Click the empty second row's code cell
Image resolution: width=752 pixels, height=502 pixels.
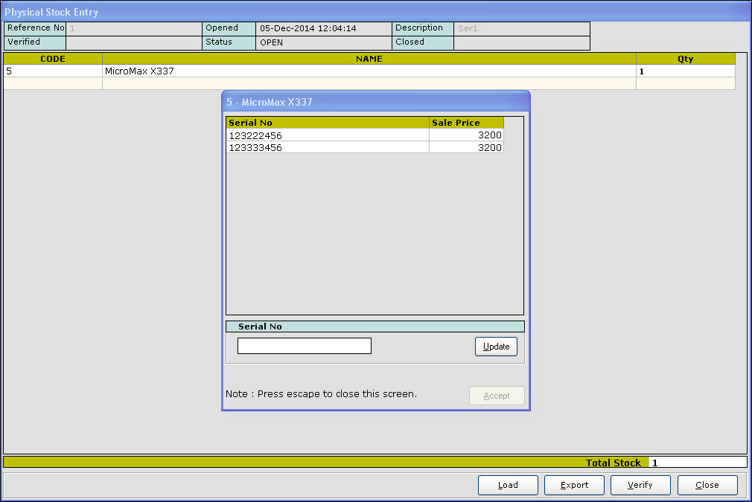point(53,83)
